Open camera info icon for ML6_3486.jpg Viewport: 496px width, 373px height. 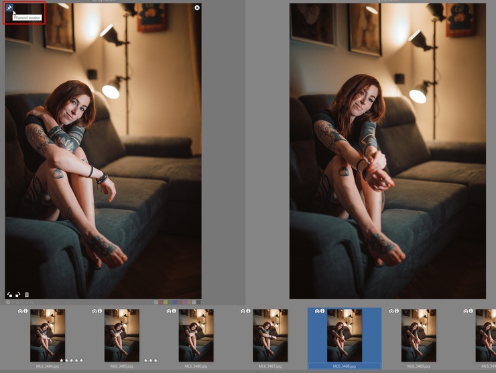tap(169, 311)
